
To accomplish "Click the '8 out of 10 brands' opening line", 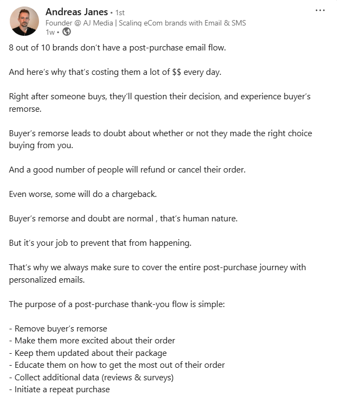I will click(117, 48).
